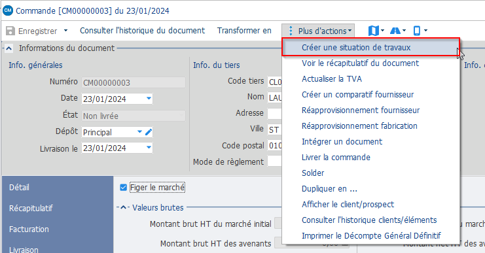Screen dimensions: 485x253
Task: Click the Info. générales heading text
Action: pyautogui.click(x=35, y=65)
